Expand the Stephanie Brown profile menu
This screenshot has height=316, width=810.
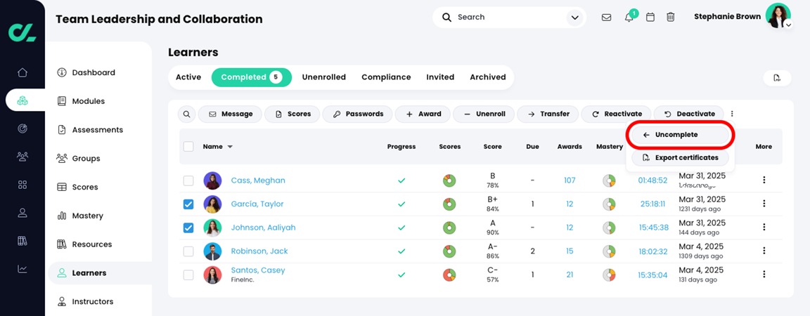click(x=788, y=25)
